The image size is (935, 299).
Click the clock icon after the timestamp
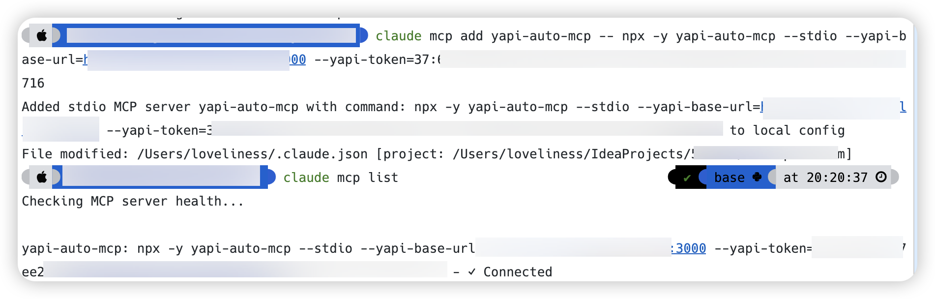coord(881,177)
